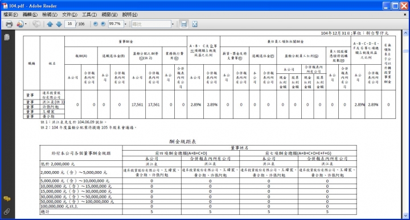Click the 註2 footnote line about 104 年度
Screen dimensions: 410x220
tap(88, 127)
